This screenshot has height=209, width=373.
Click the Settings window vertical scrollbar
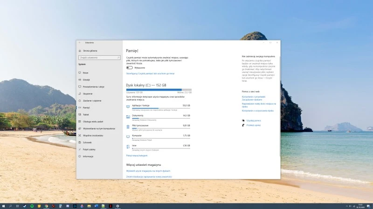pyautogui.click(x=280, y=106)
